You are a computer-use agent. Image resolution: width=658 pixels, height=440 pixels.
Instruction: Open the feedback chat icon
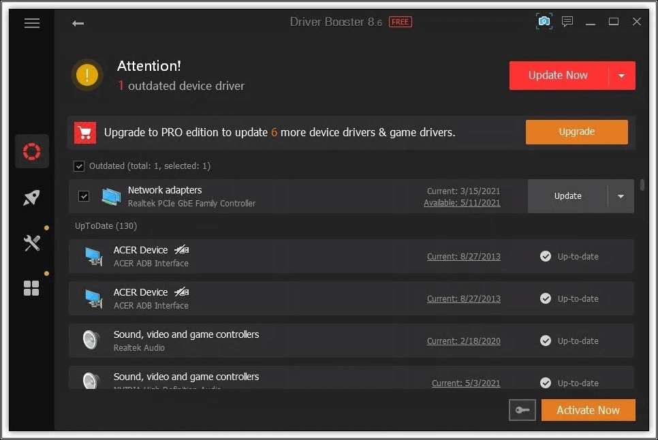(x=567, y=21)
